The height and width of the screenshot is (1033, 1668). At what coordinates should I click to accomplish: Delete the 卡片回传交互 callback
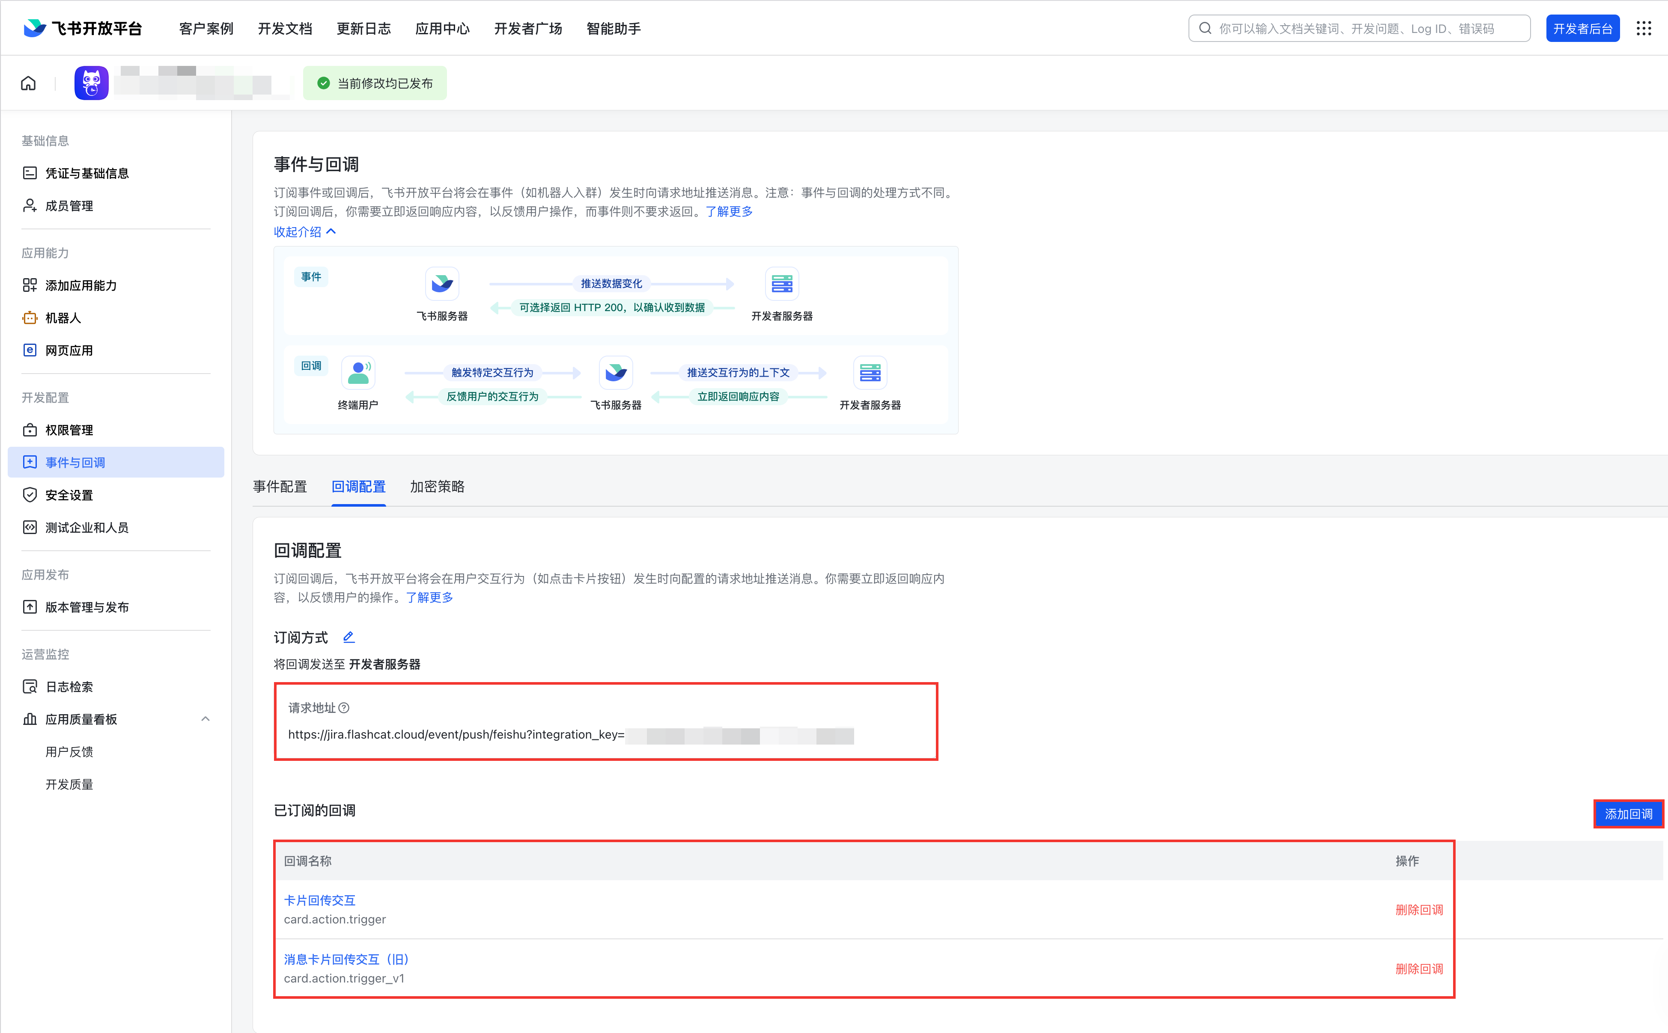tap(1418, 909)
